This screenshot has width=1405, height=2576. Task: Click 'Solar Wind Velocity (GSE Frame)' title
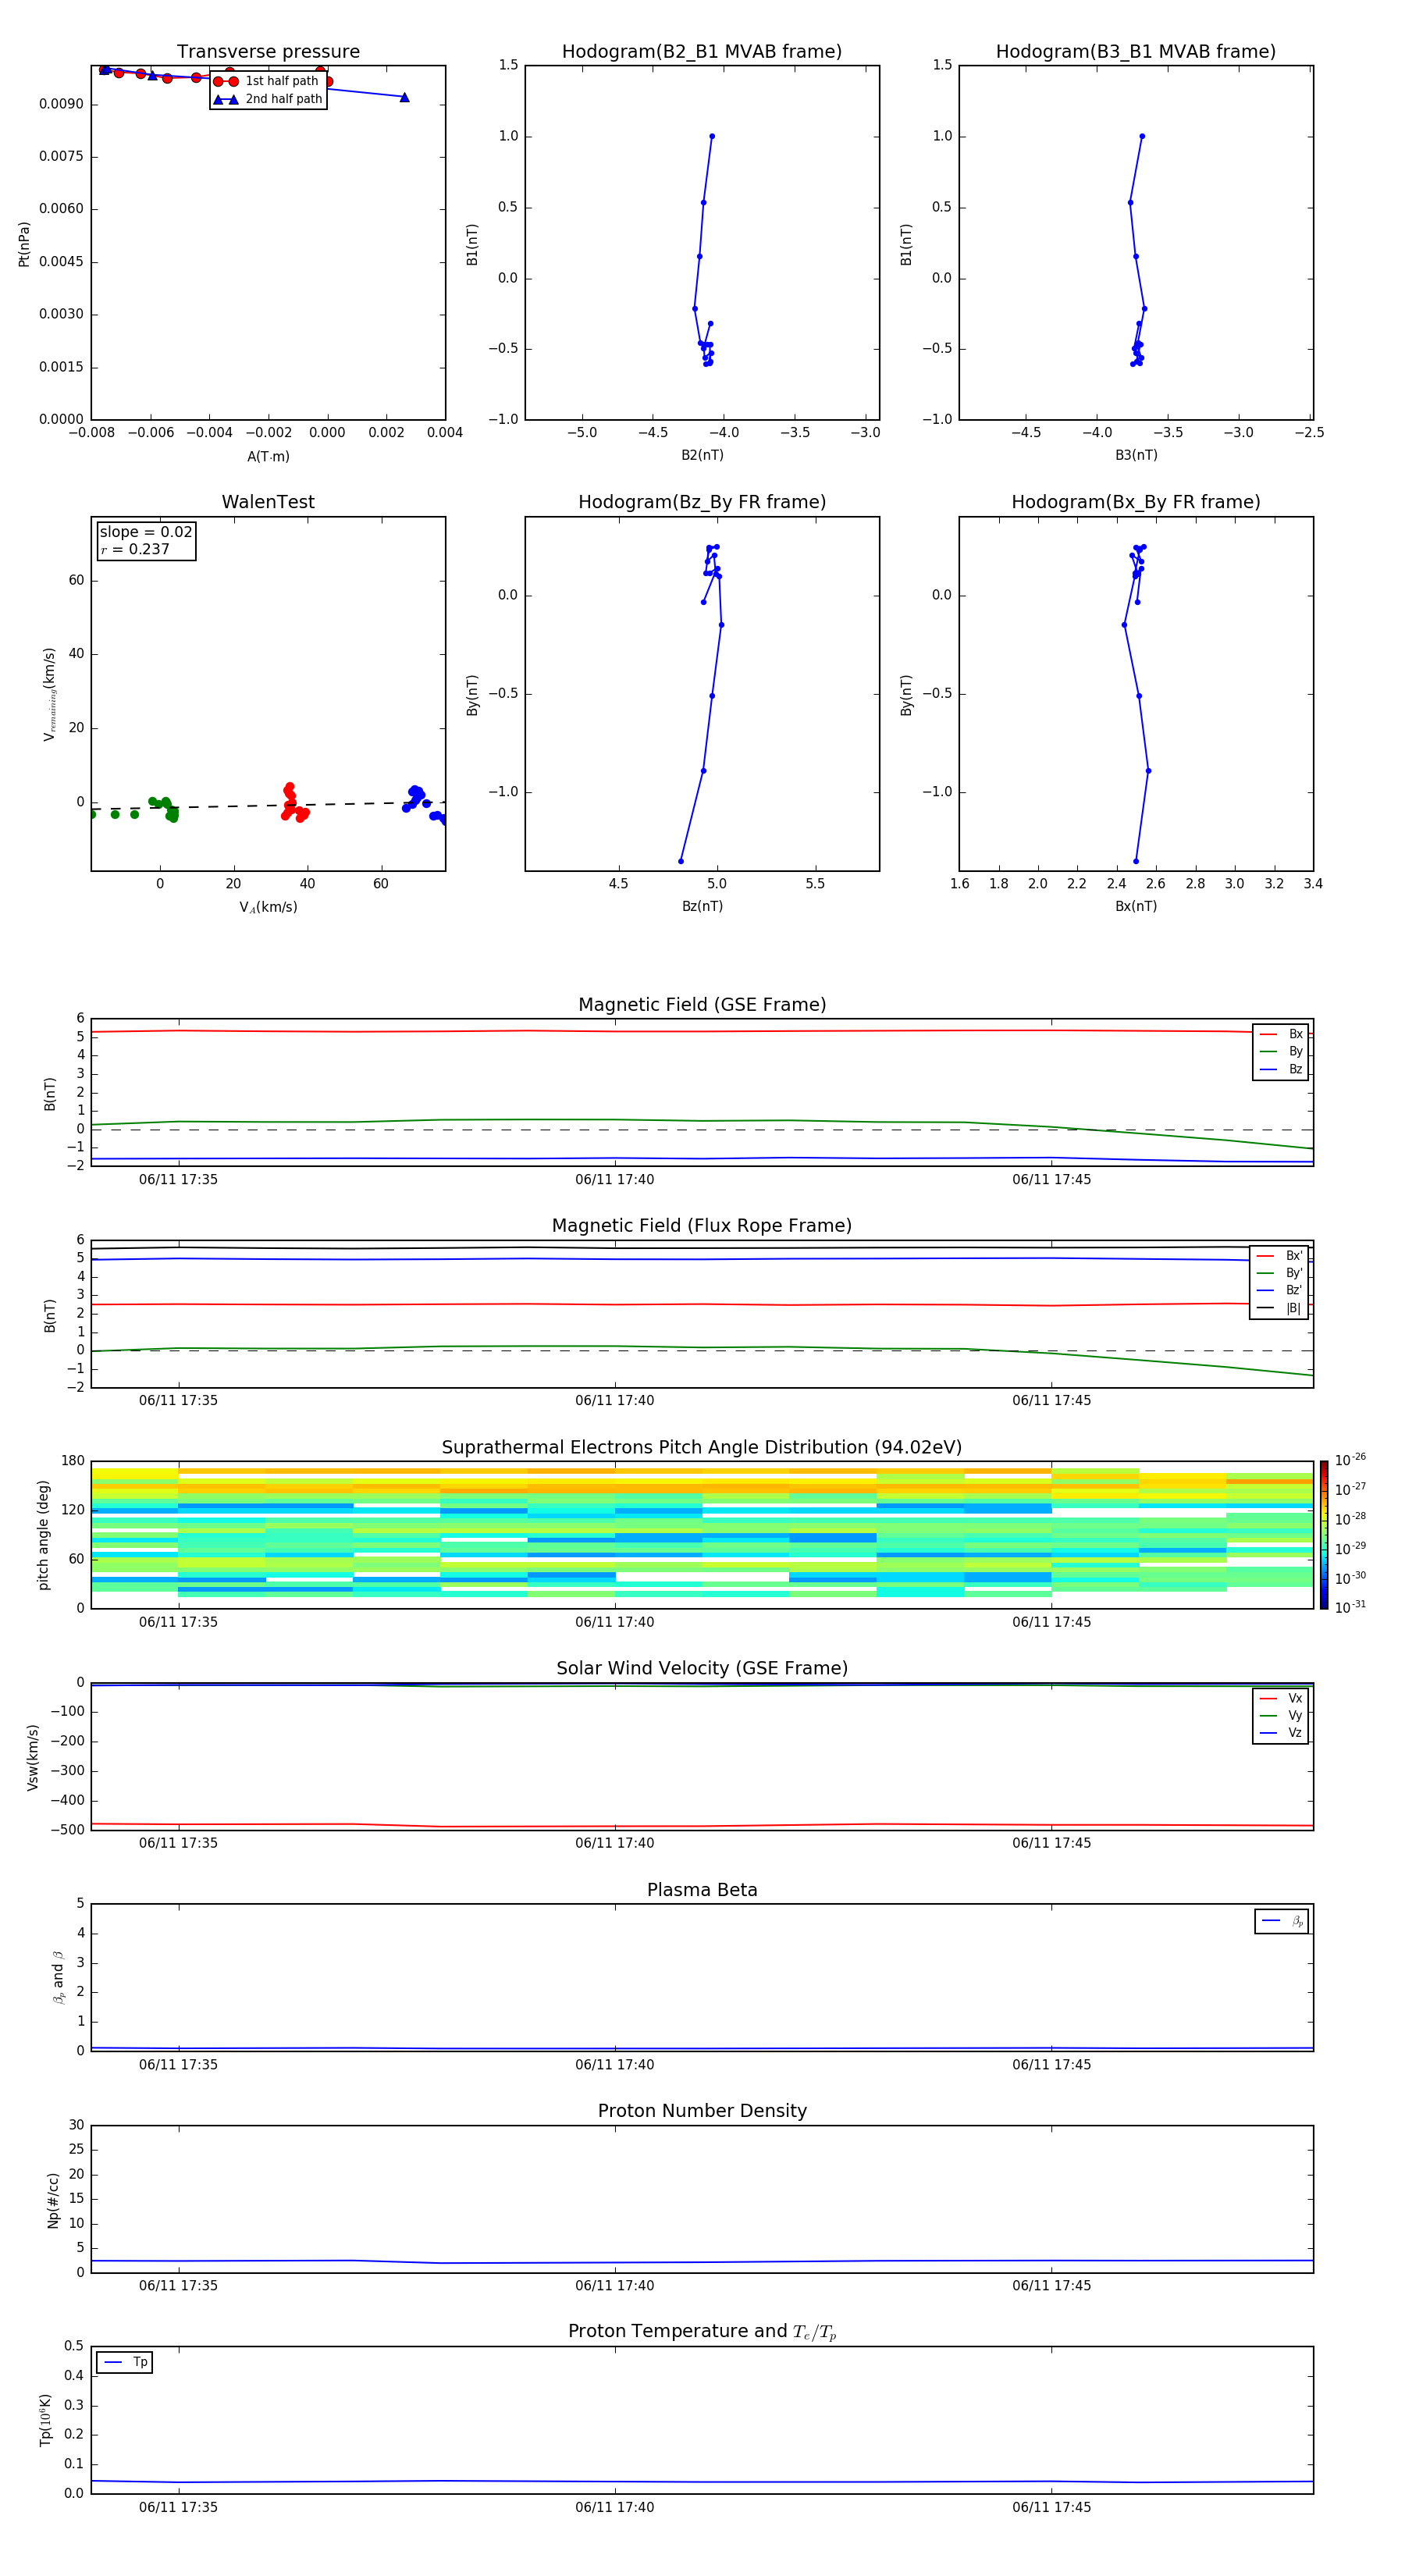[702, 1669]
